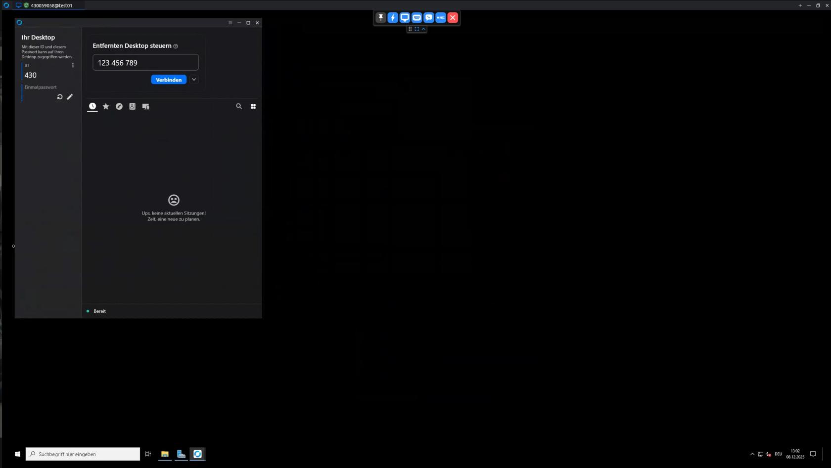Viewport: 831px width, 468px height.
Task: Open the ID three-dot options menu
Action: pyautogui.click(x=73, y=65)
